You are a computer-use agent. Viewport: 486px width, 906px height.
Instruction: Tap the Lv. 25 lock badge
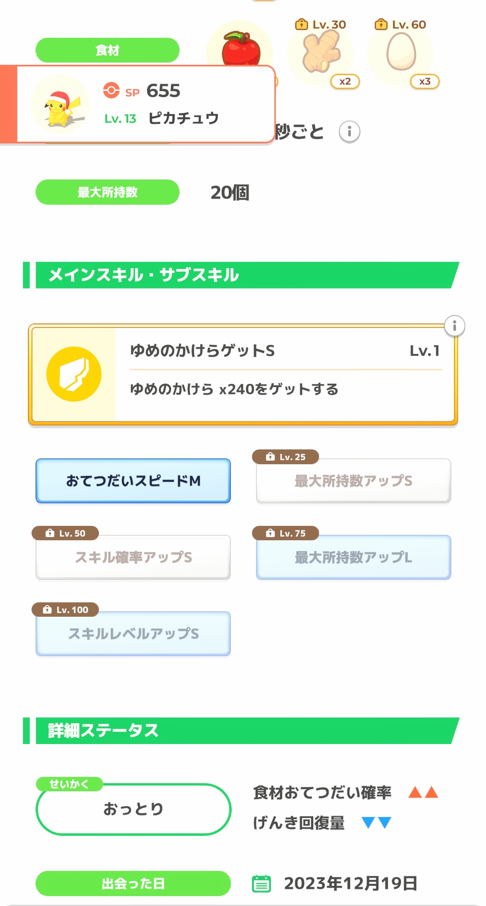[x=286, y=457]
